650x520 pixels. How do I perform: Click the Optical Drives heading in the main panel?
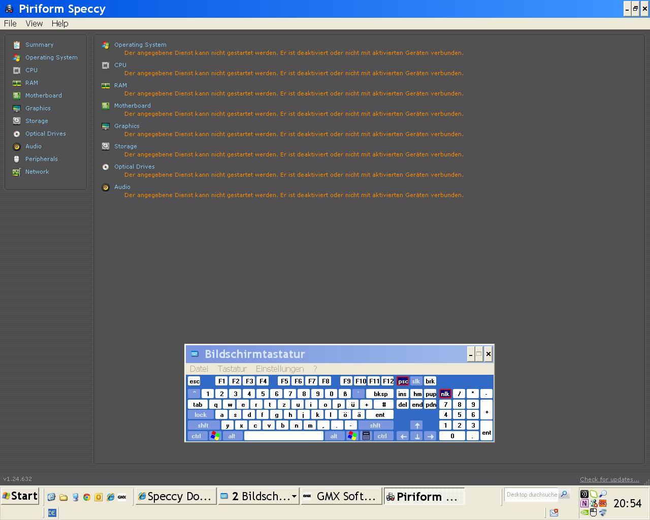[x=134, y=167]
